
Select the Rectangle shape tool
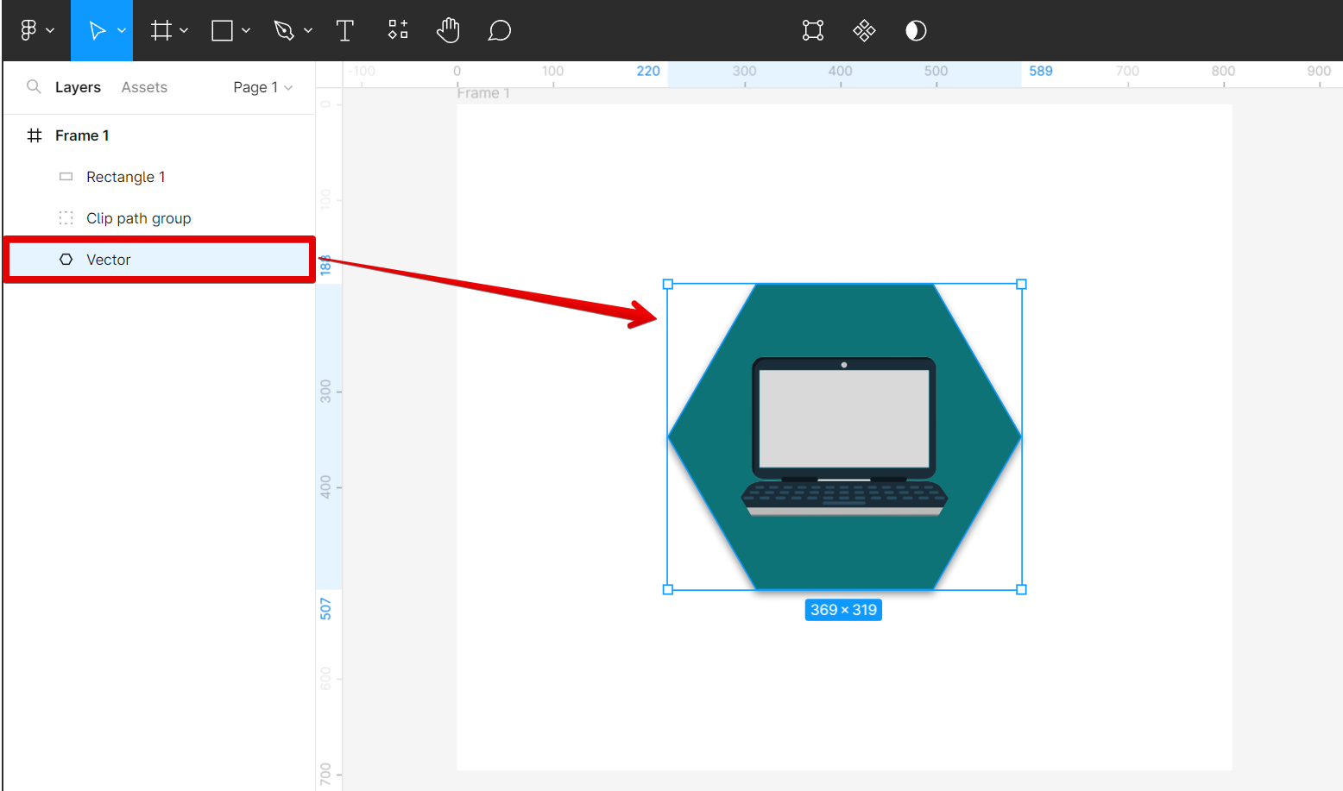pos(222,31)
